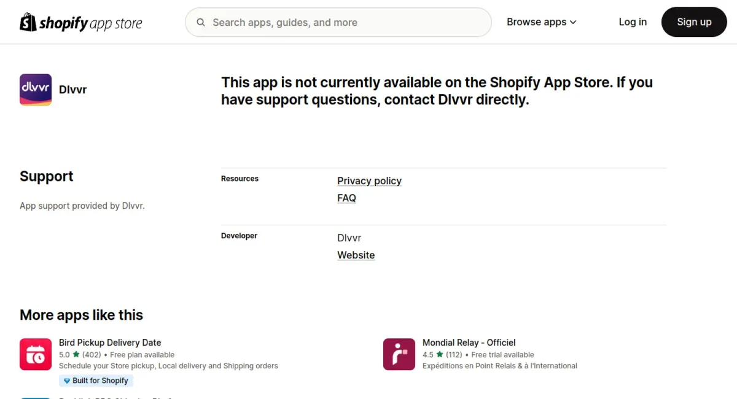Open the FAQ link
The height and width of the screenshot is (399, 737).
(346, 198)
